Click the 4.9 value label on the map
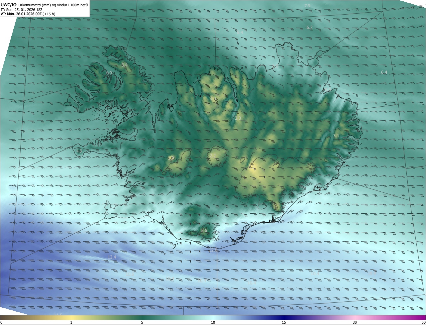 [79, 151]
